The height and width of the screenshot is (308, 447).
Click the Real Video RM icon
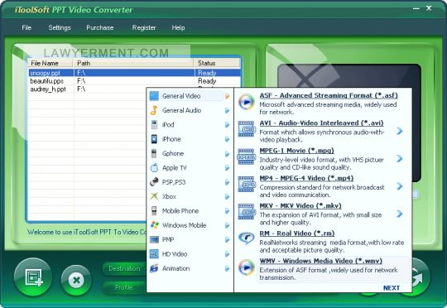pyautogui.click(x=247, y=238)
